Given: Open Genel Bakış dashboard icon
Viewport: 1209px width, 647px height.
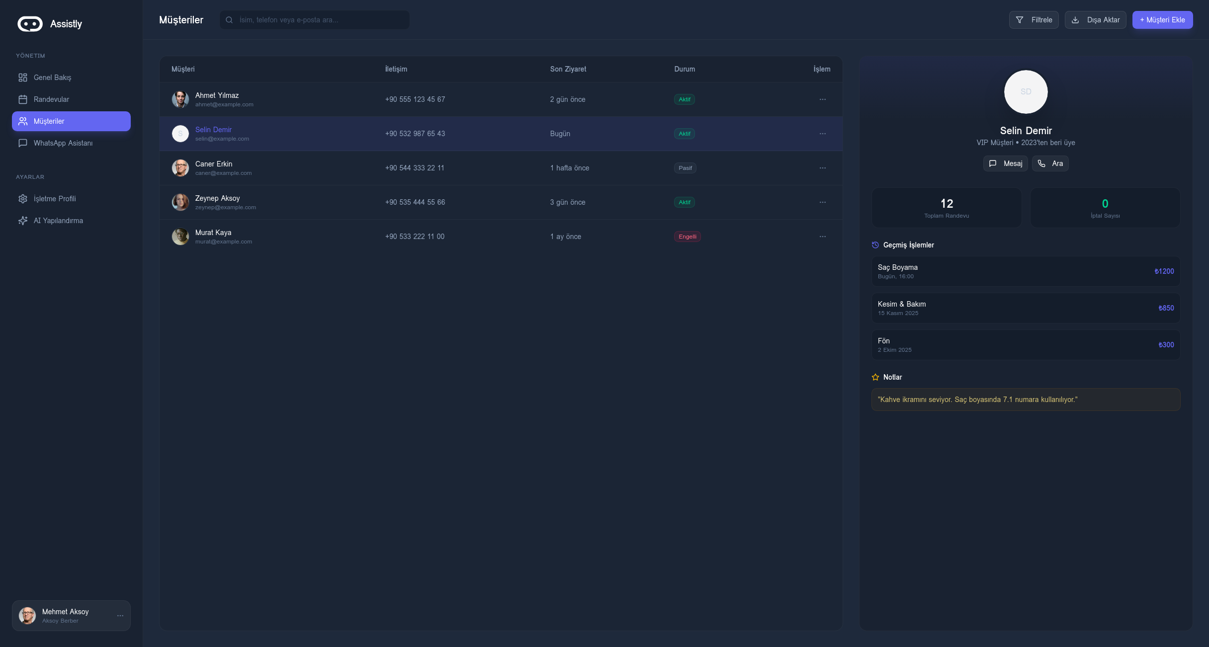Looking at the screenshot, I should click(x=23, y=78).
